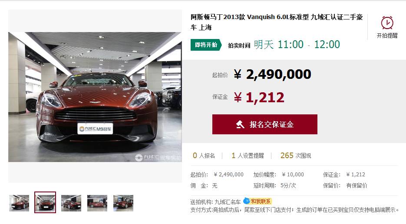Click the blue chat bubble icon
The image size is (406, 224).
pos(247,201)
